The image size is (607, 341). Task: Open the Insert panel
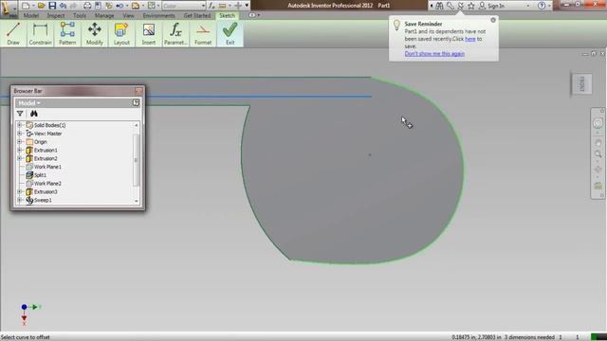click(x=149, y=34)
